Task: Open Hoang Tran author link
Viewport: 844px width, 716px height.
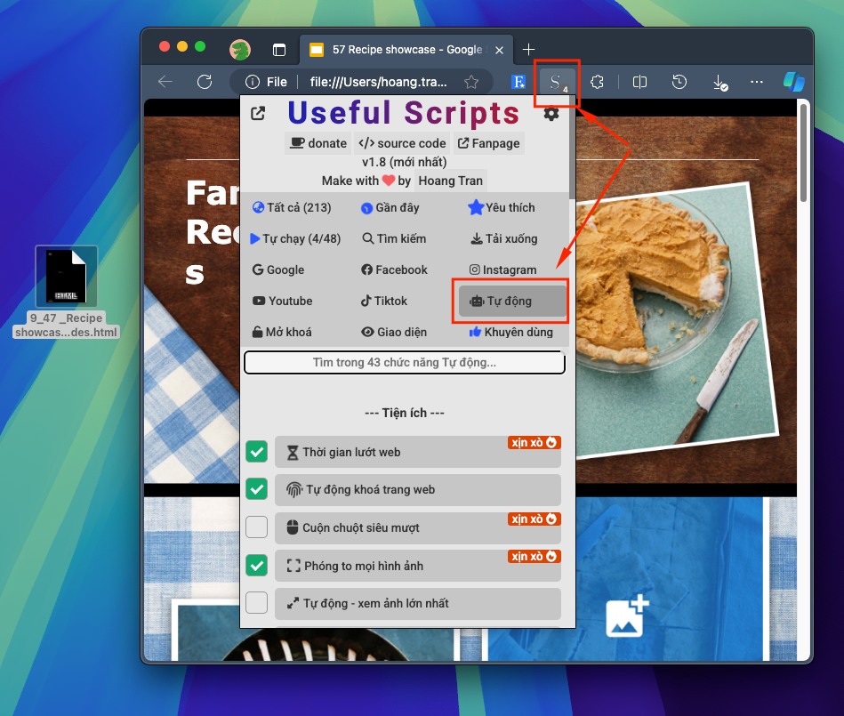Action: tap(451, 181)
